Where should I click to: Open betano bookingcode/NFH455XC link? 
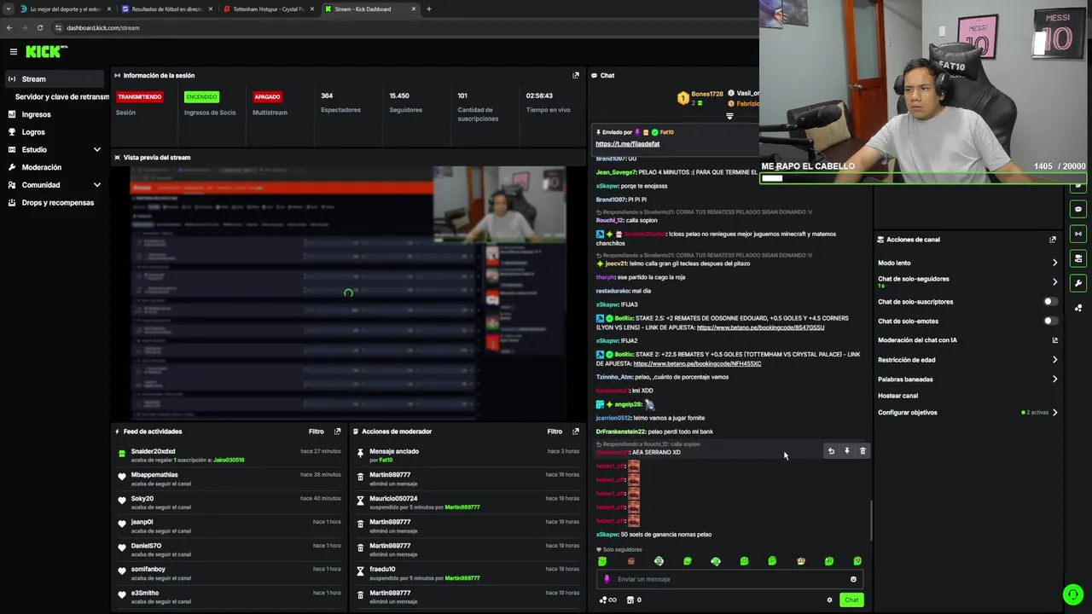click(697, 364)
